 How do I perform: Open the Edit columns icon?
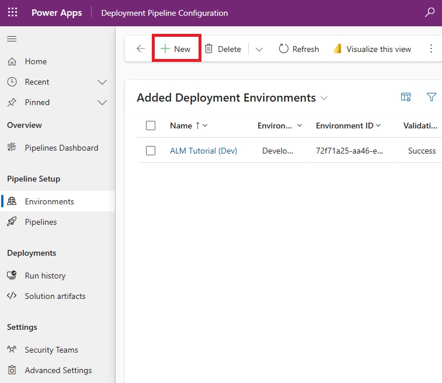click(x=406, y=98)
